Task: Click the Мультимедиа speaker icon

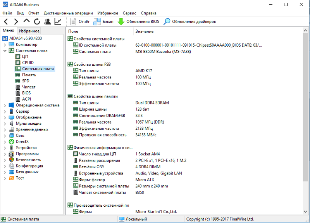Action: click(x=12, y=124)
